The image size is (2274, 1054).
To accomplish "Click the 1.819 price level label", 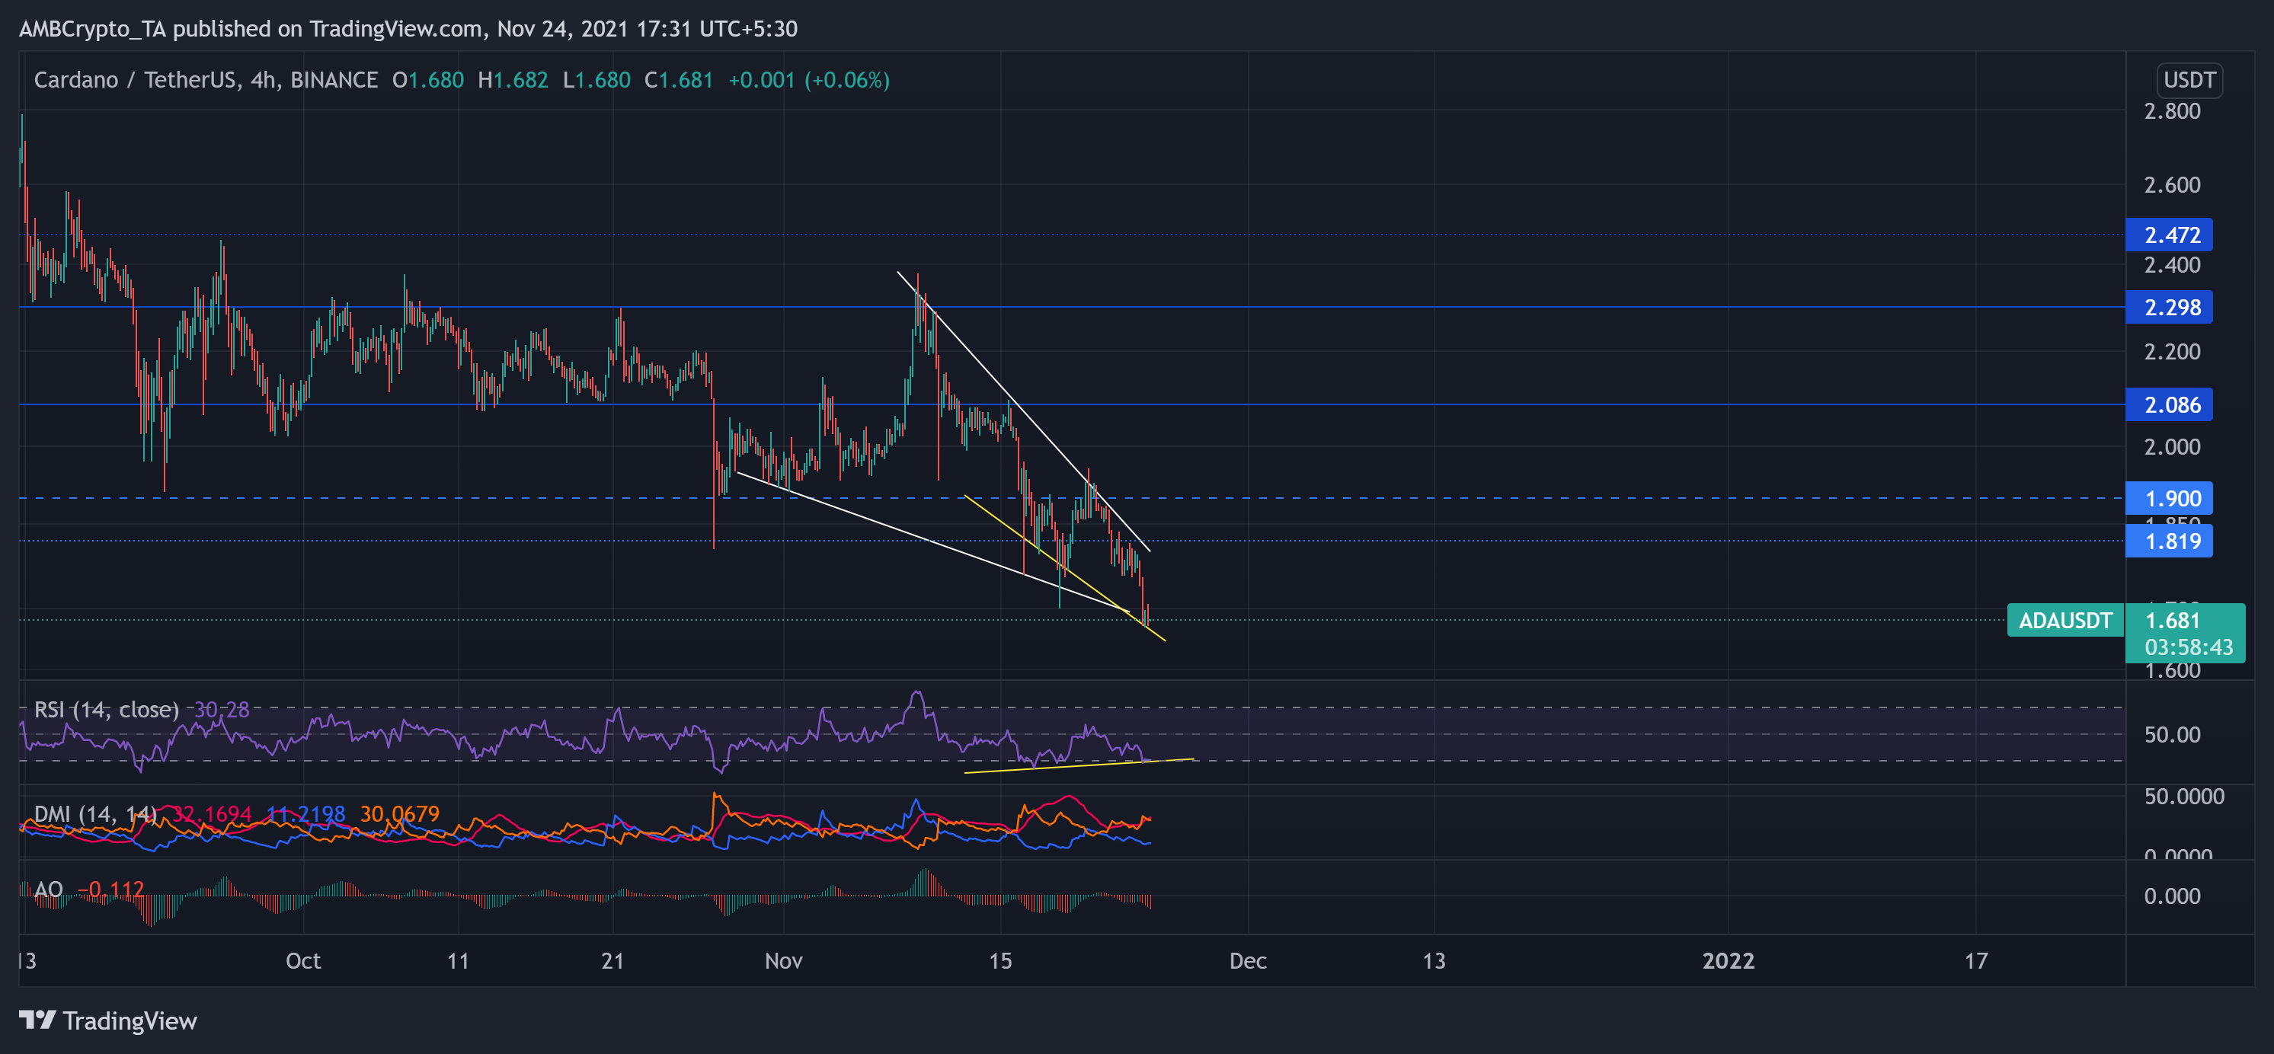I will point(2169,541).
